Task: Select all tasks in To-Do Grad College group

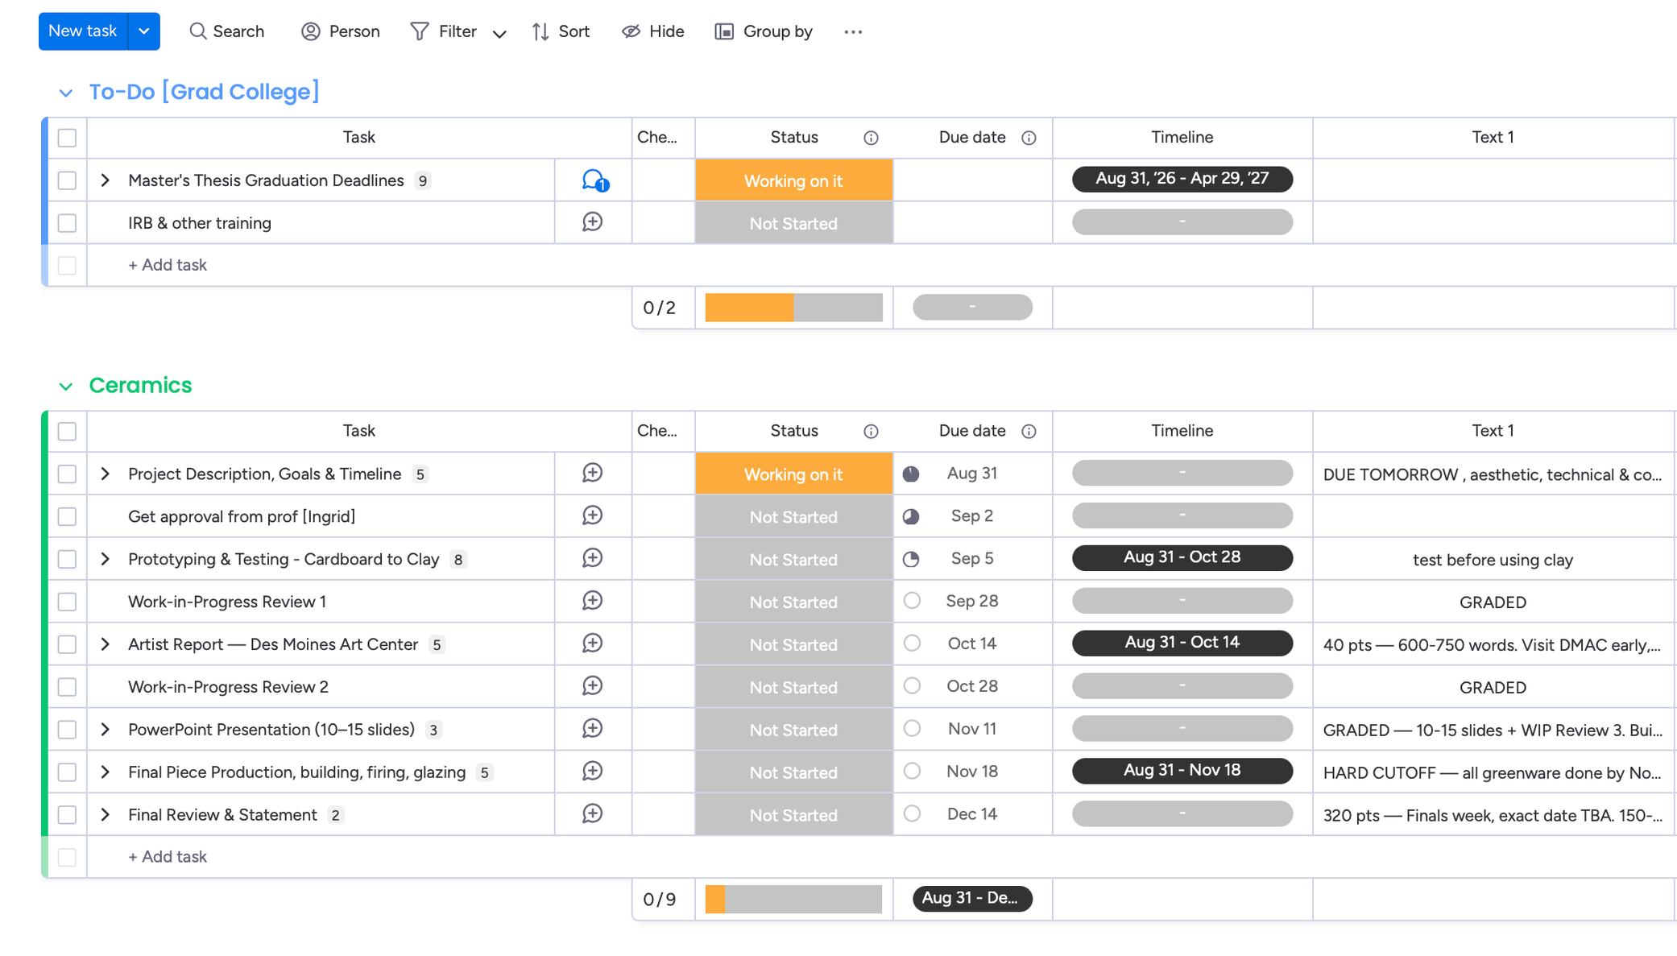Action: (68, 138)
